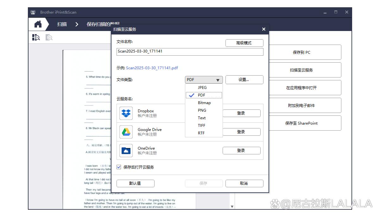The image size is (380, 217).
Task: Select RTF from file type list
Action: click(x=204, y=133)
